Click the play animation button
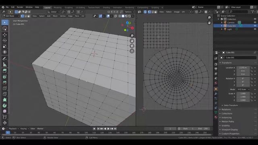 [x=108, y=129]
